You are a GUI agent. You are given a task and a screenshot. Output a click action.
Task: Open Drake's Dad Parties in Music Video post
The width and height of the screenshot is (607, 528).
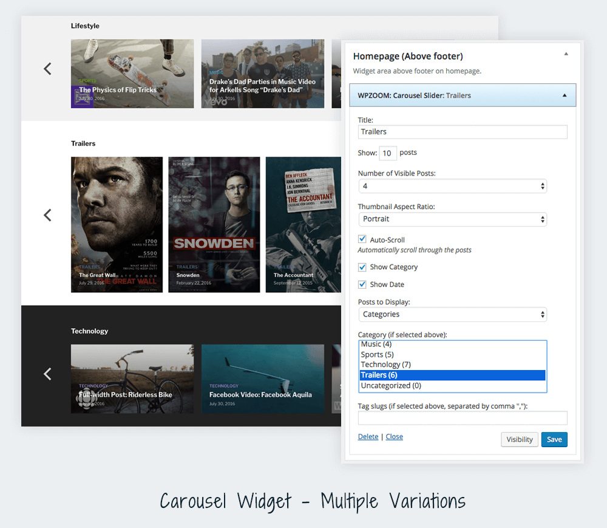click(263, 74)
